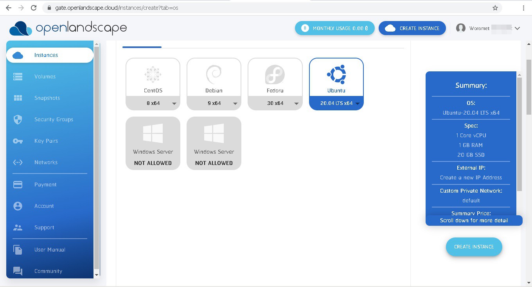
Task: Click the padlock site info icon
Action: [x=49, y=8]
